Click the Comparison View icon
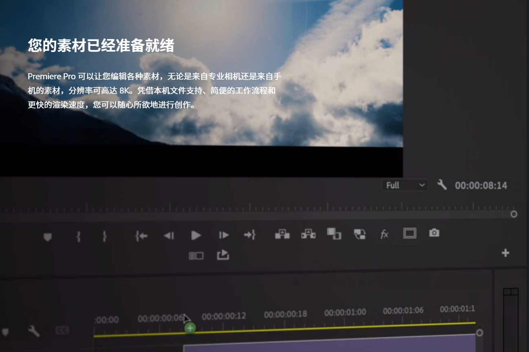 [196, 256]
